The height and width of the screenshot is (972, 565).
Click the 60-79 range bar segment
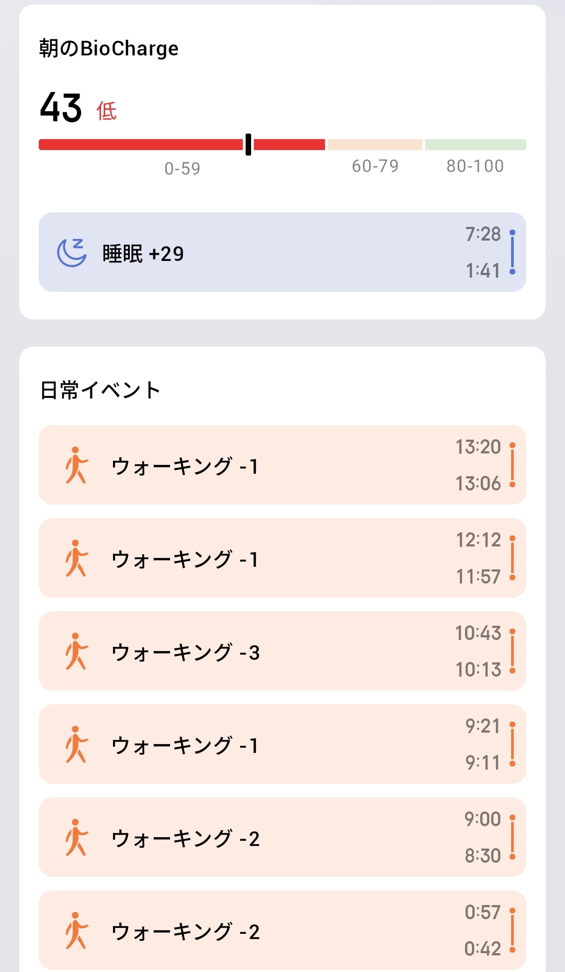tap(375, 144)
